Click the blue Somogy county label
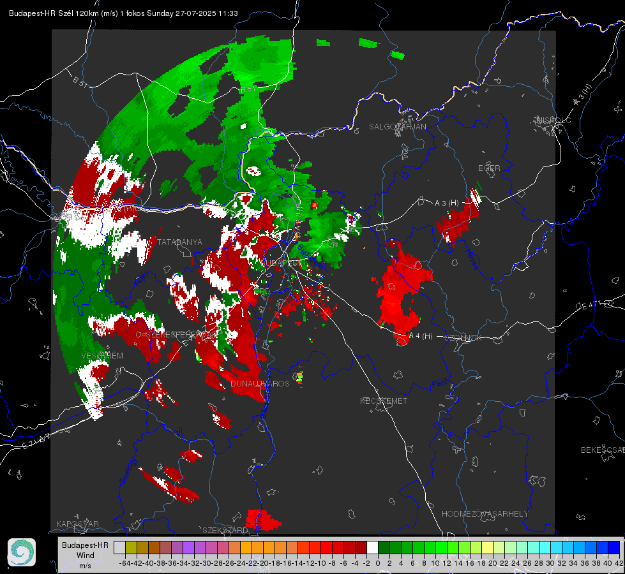625x574 pixels. point(127,471)
